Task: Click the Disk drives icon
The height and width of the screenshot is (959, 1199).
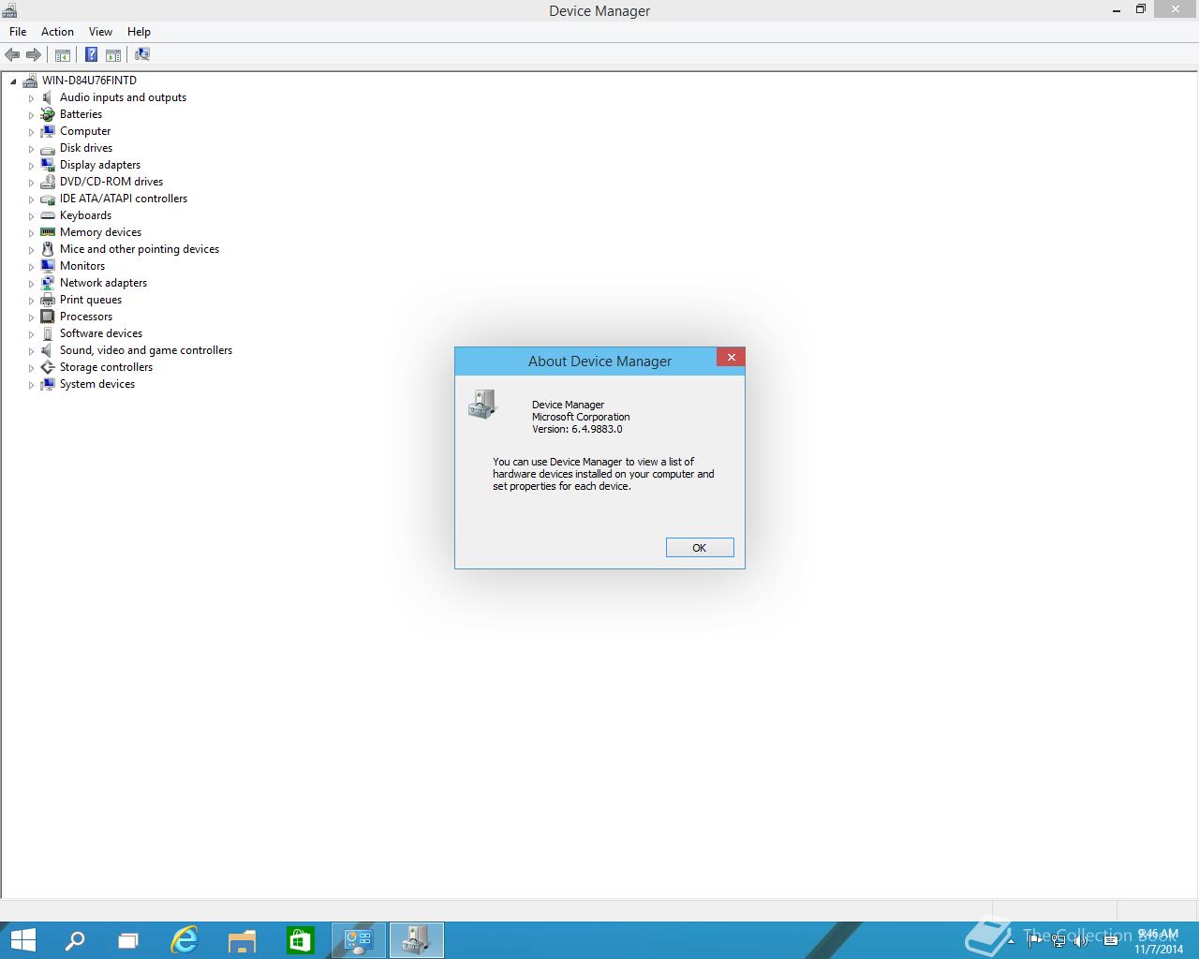Action: point(48,148)
